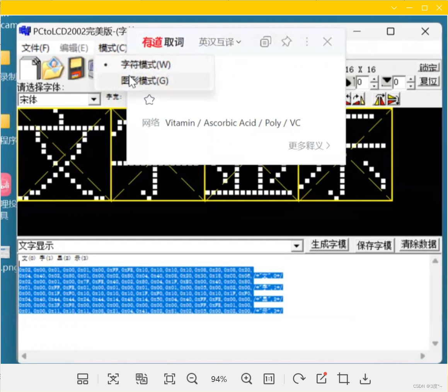Decrease the first offset spinner value
Viewport: 448px width, 392px height.
[x=374, y=85]
